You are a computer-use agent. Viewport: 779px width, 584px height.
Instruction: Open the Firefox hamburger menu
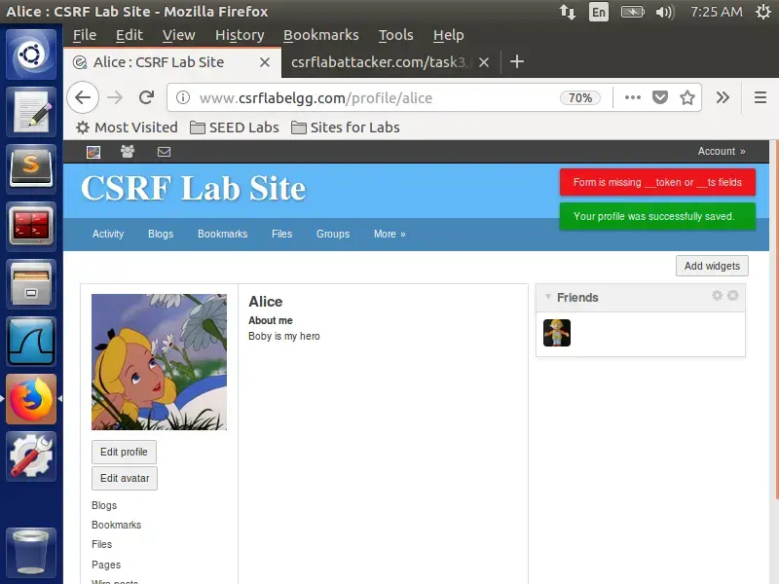(x=760, y=97)
